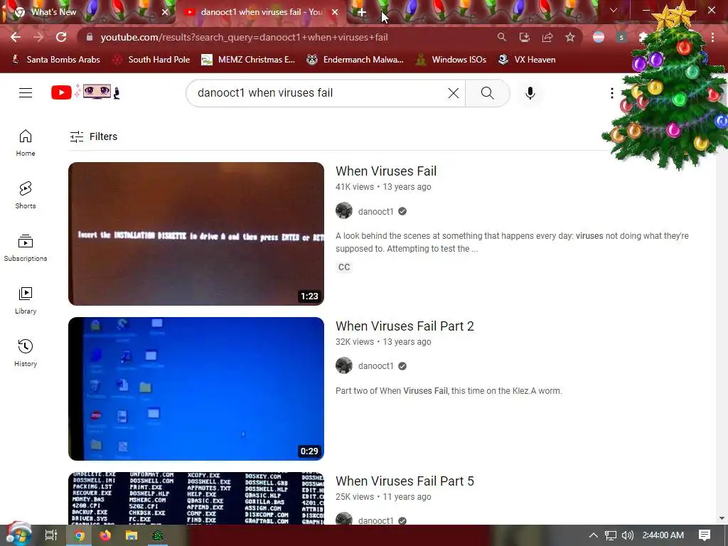This screenshot has height=546, width=728.
Task: Play the When Viruses Fail Part 2 thumbnail
Action: coord(196,389)
